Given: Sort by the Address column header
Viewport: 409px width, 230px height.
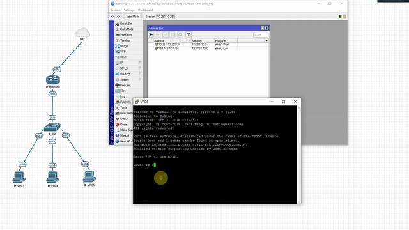Looking at the screenshot, I should click(x=172, y=41).
